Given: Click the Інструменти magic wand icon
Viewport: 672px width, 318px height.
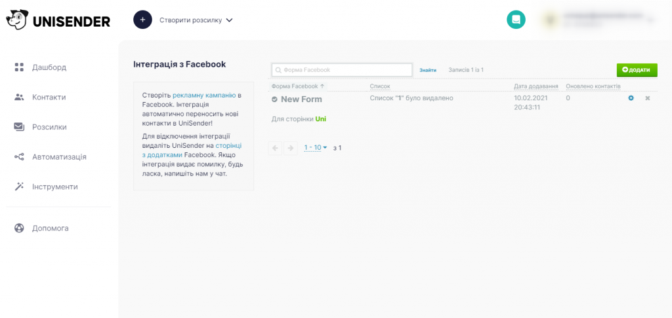Looking at the screenshot, I should pyautogui.click(x=19, y=186).
